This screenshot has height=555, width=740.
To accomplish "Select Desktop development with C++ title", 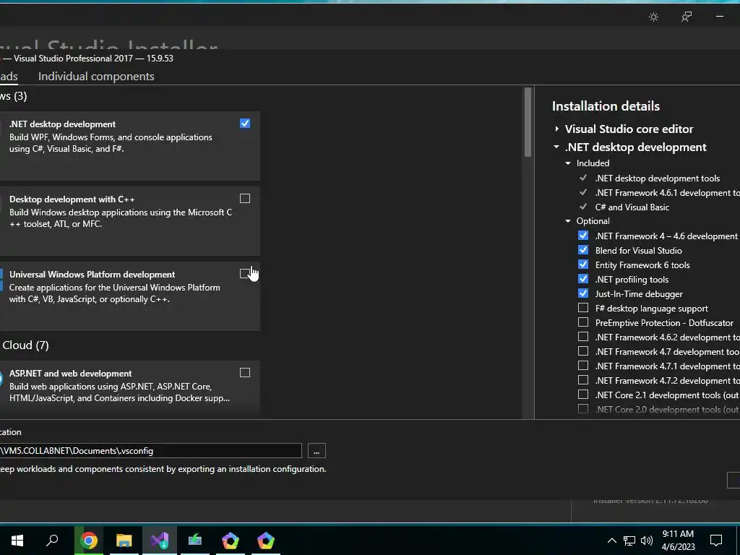I will [72, 199].
